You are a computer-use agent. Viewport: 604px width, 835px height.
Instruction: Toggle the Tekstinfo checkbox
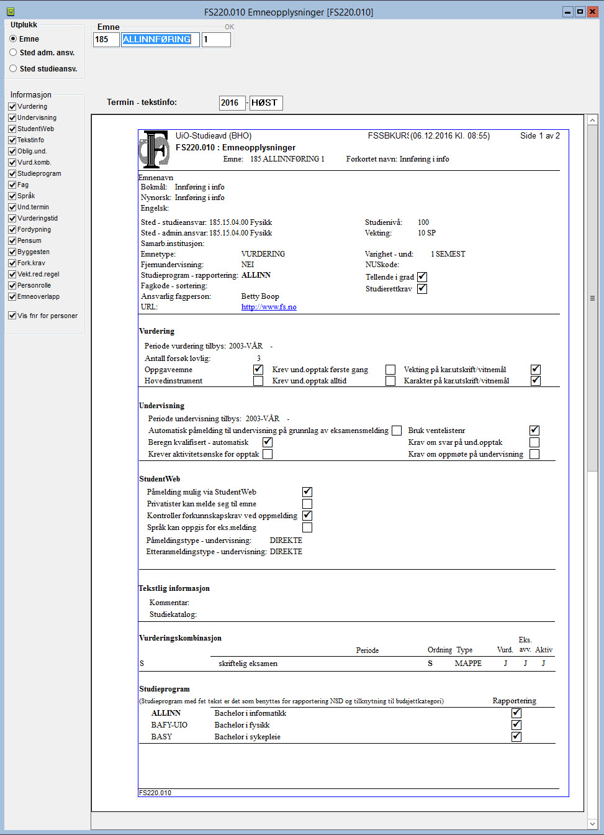[x=12, y=140]
